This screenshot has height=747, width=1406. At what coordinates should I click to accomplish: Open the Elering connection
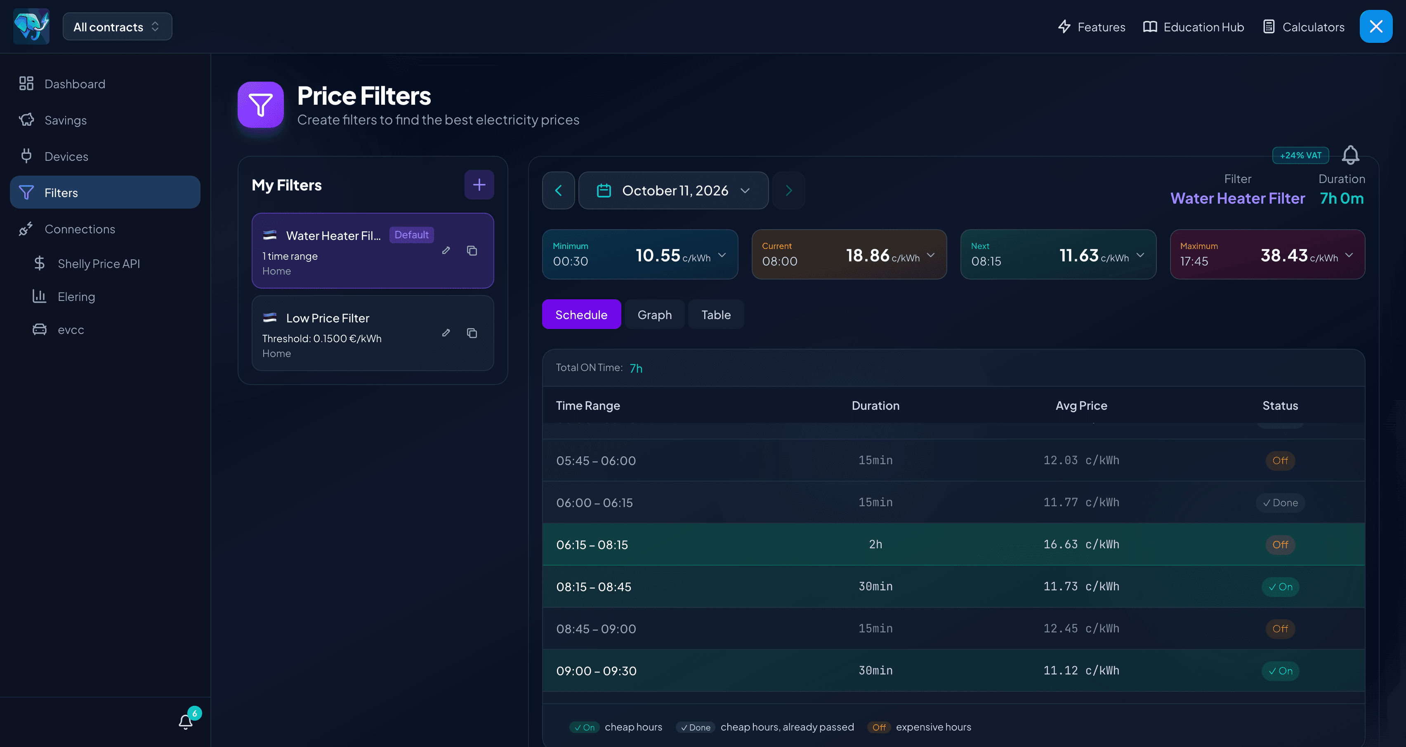112,297
